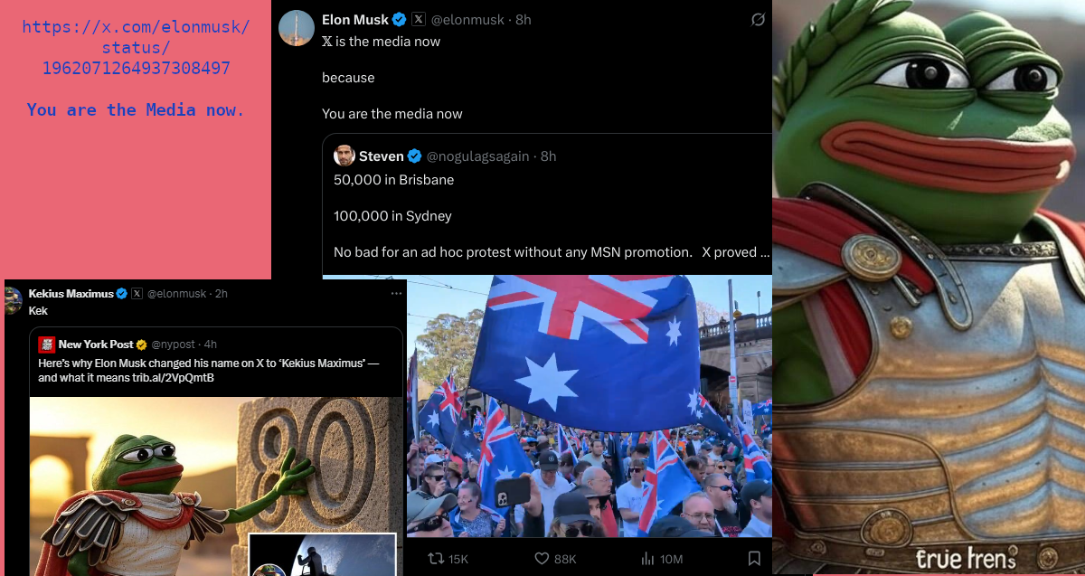This screenshot has width=1085, height=576.
Task: Click the Kekius Maximus display name
Action: pos(71,294)
